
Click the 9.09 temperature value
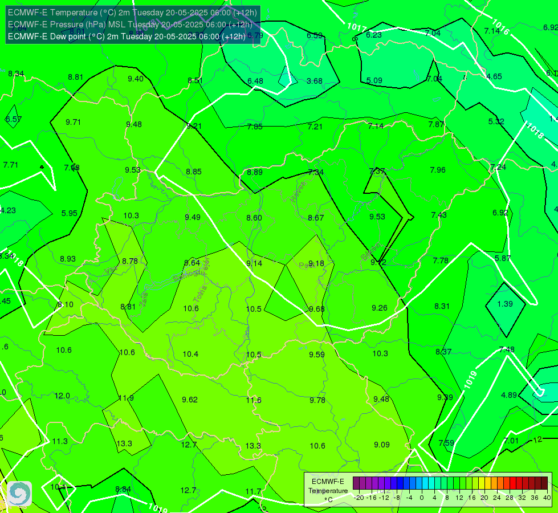coord(382,444)
